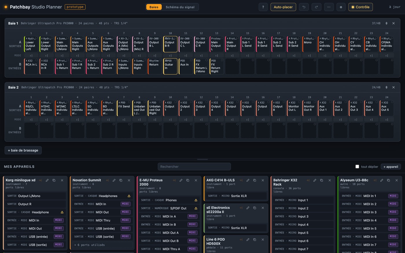Click the warning icon on Korg Headphone port
The height and width of the screenshot is (253, 405).
tap(62, 212)
